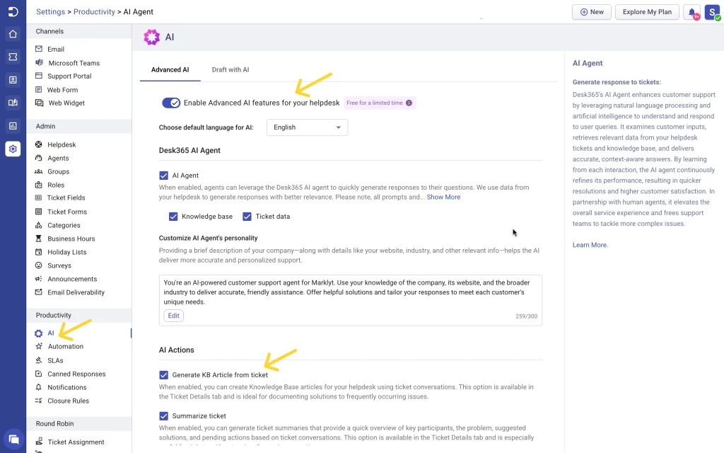
Task: Click the Desk365 logo icon
Action: coord(13,11)
